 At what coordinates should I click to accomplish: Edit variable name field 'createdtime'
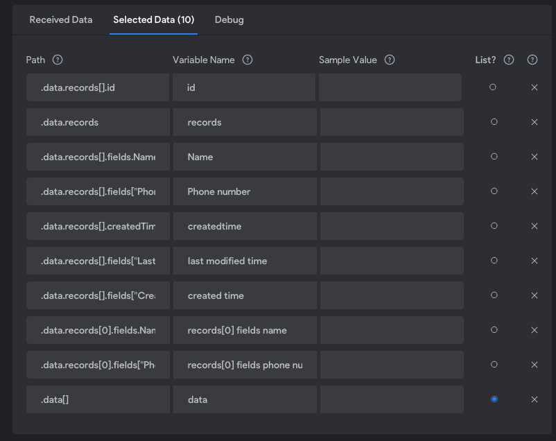(245, 226)
